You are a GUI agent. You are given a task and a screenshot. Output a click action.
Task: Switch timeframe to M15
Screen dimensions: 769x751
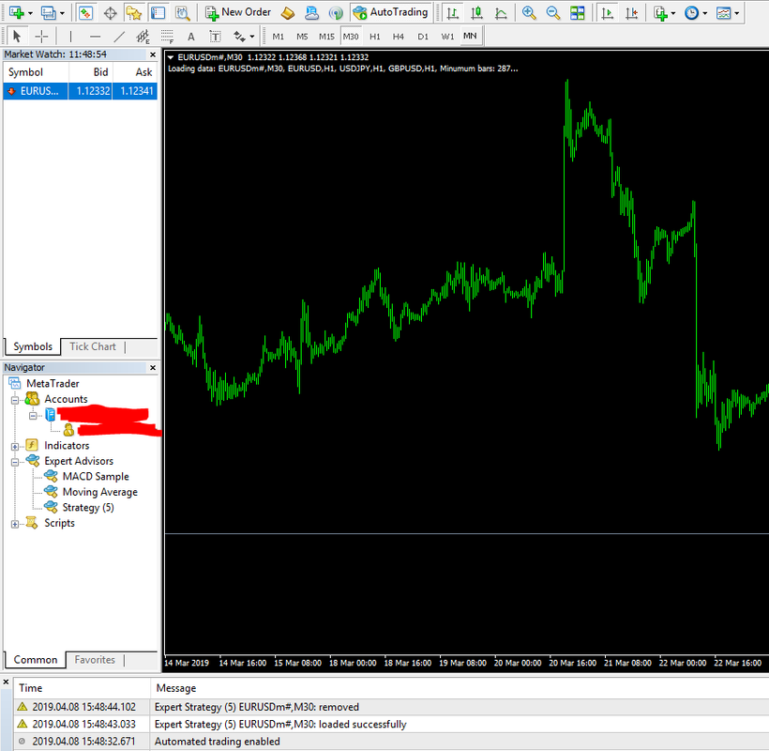click(x=326, y=37)
